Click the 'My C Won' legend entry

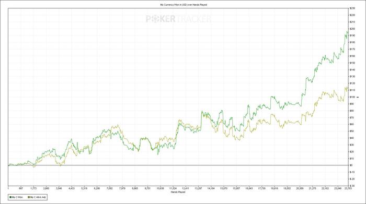pyautogui.click(x=16, y=197)
